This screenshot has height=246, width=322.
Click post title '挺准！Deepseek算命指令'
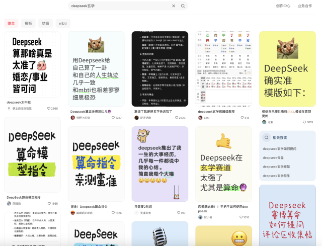89,207
